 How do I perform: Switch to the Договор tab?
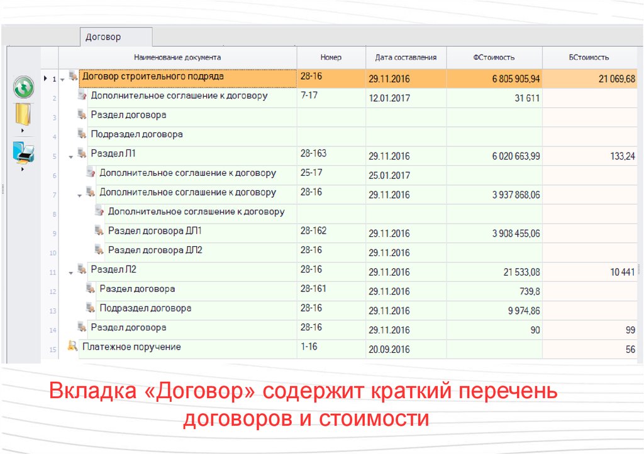click(116, 37)
